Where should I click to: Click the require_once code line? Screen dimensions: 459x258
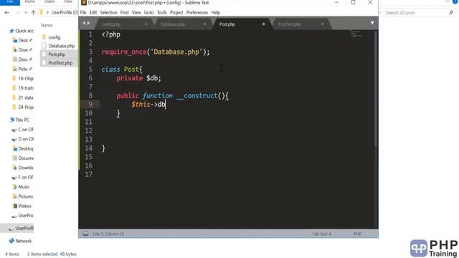click(156, 52)
